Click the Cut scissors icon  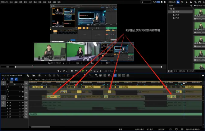tap(45, 75)
